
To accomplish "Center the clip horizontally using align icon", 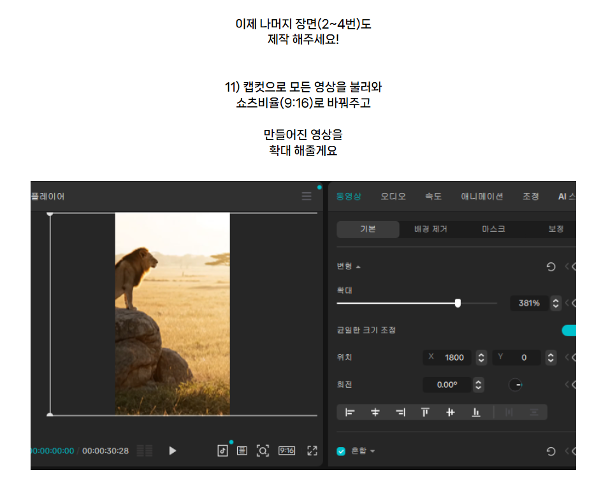I will pos(375,412).
